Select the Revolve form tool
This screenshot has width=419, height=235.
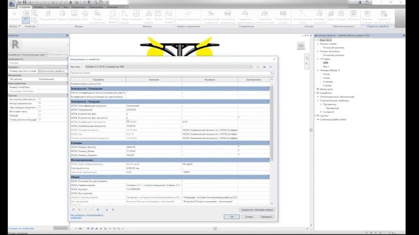75,16
